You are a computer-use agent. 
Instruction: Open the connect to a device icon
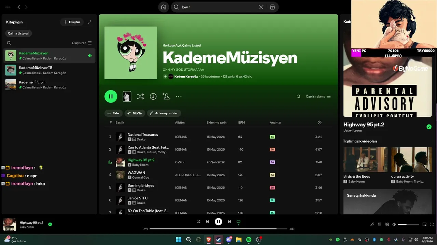pos(387,225)
